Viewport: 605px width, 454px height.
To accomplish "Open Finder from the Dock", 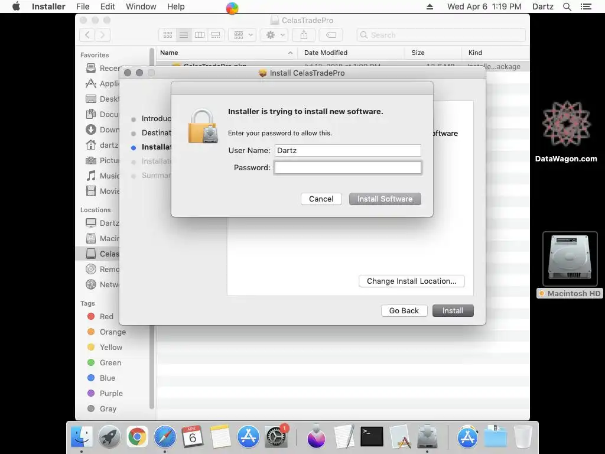I will pyautogui.click(x=82, y=437).
